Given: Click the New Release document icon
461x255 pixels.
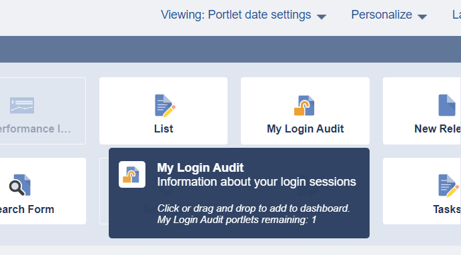Looking at the screenshot, I should [x=447, y=105].
